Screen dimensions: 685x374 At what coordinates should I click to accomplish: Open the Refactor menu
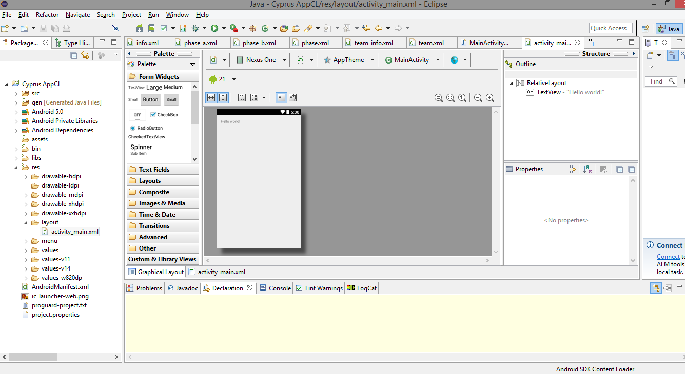click(47, 15)
